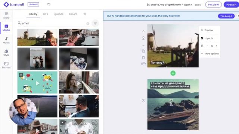Move scene 2 down with the chevron
This screenshot has width=239, height=134.
pyautogui.click(x=143, y=45)
